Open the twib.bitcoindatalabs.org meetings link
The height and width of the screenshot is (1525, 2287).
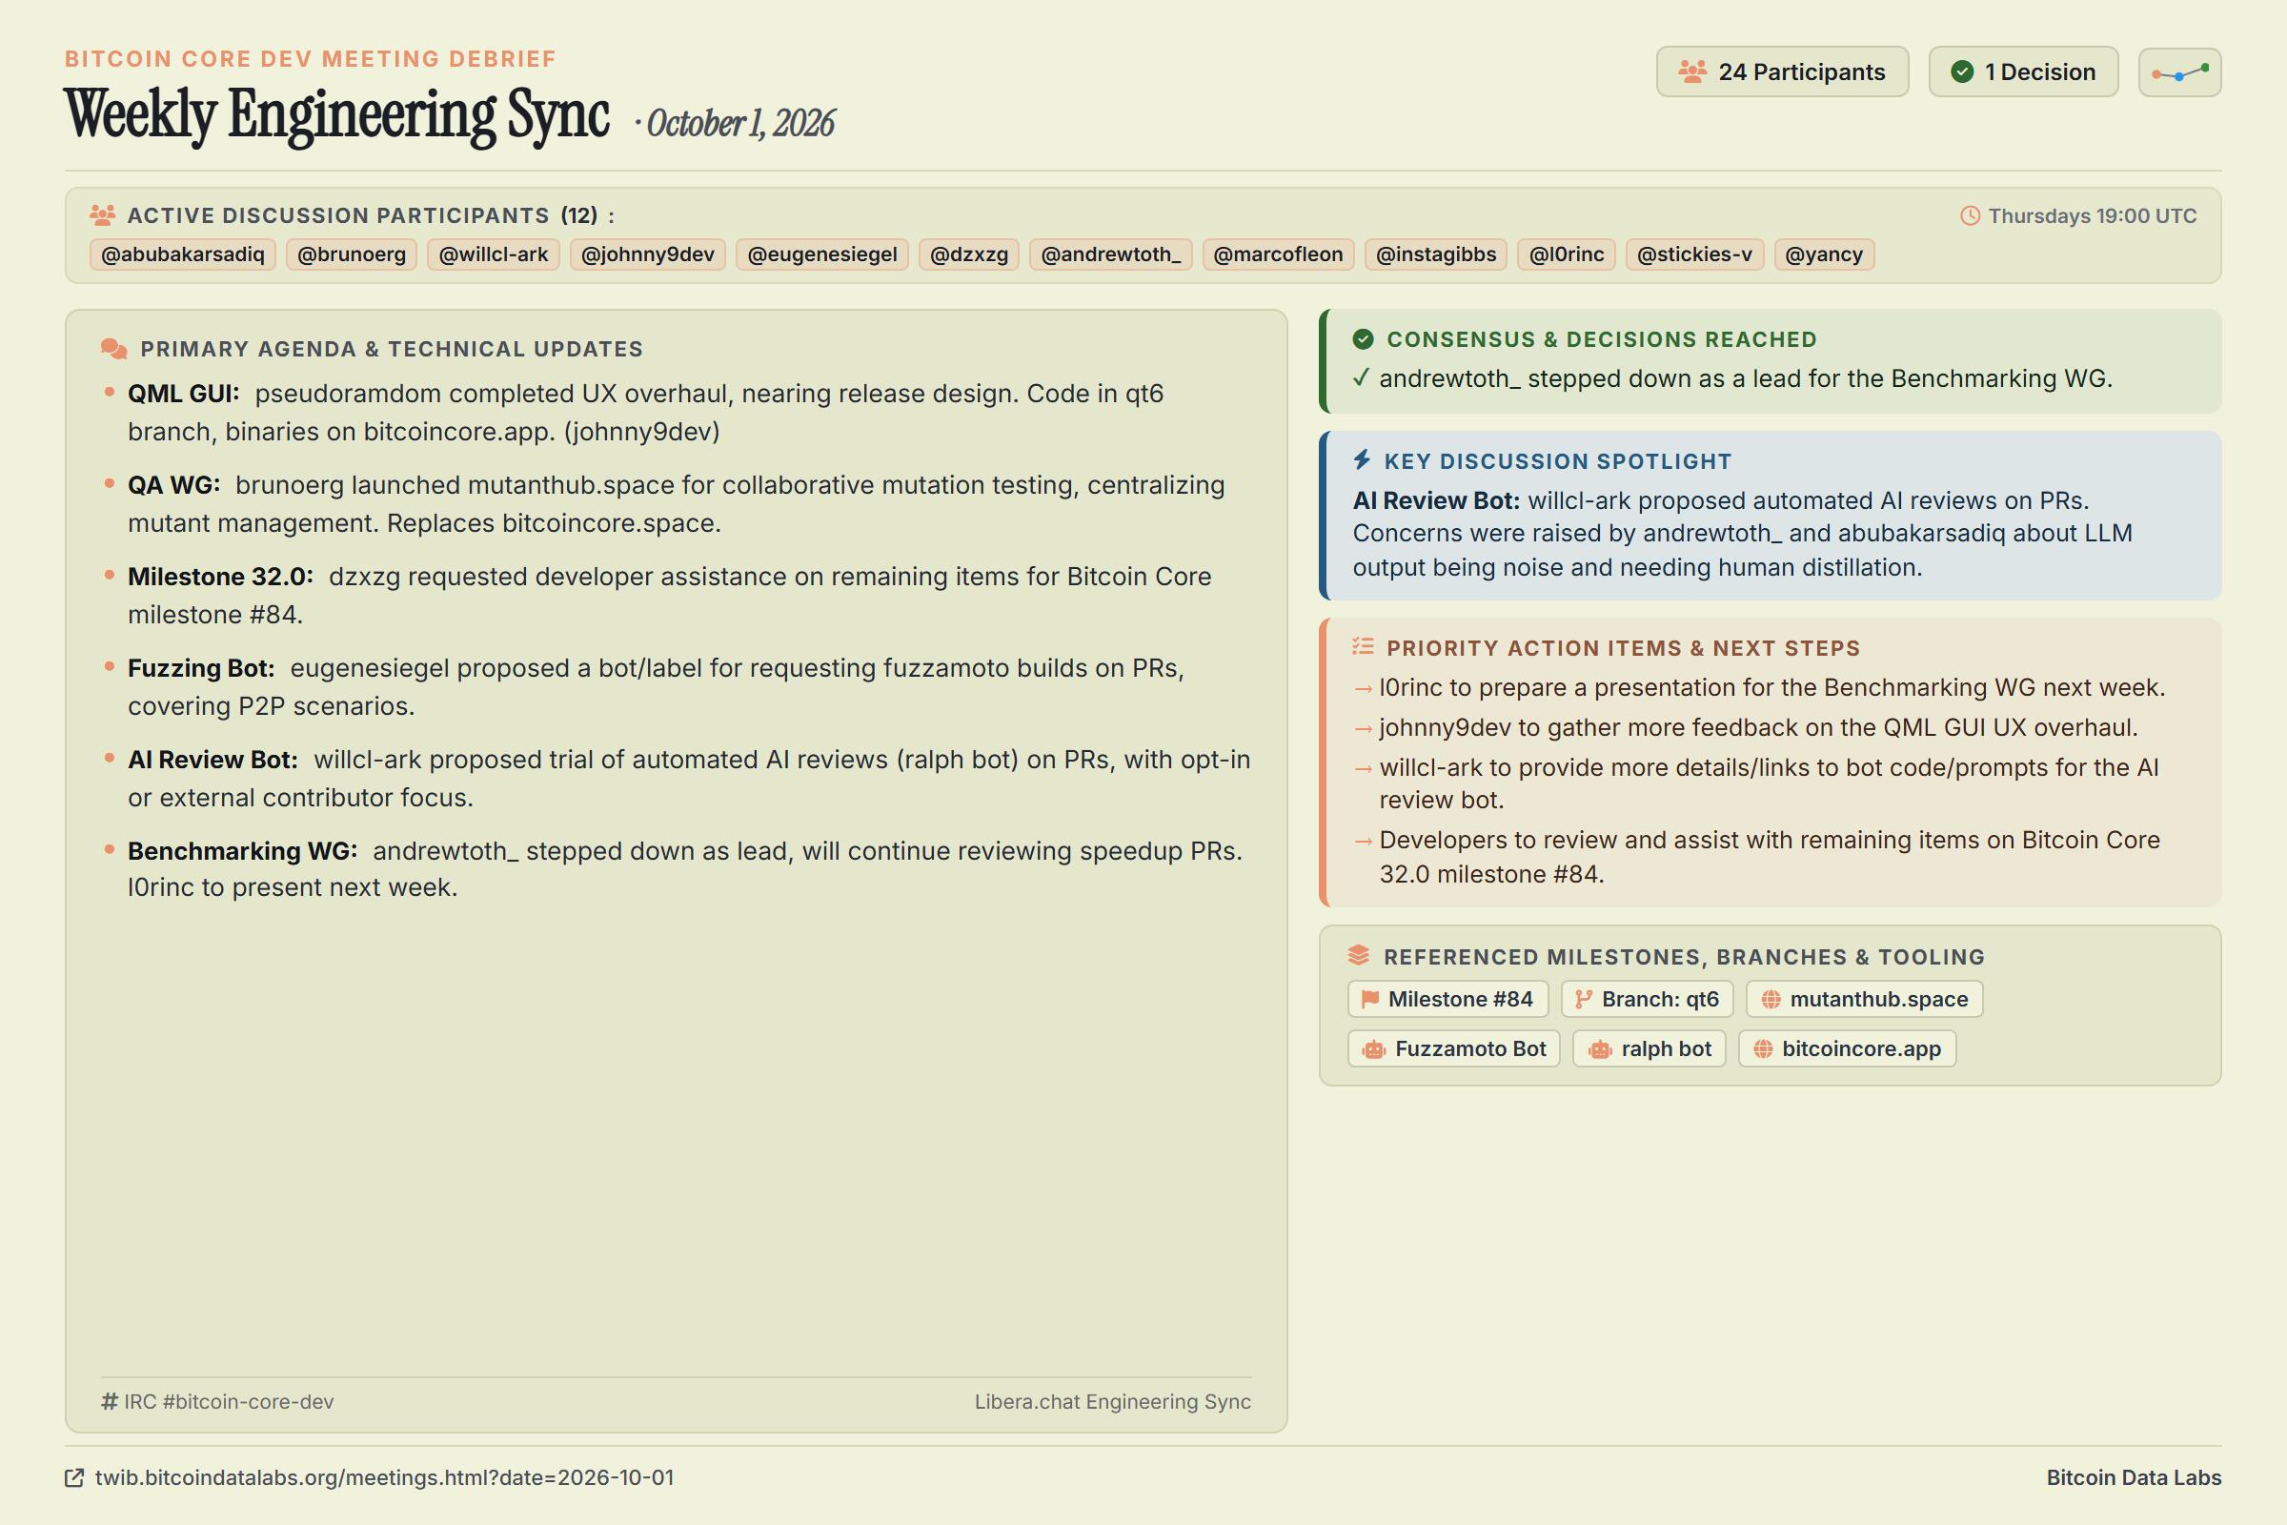(384, 1477)
